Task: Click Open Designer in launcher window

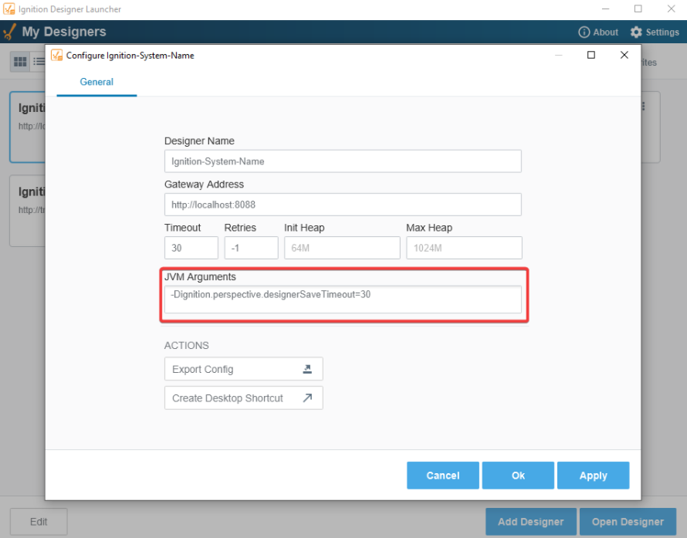Action: coord(628,522)
